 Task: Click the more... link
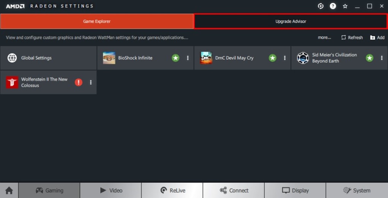324,37
